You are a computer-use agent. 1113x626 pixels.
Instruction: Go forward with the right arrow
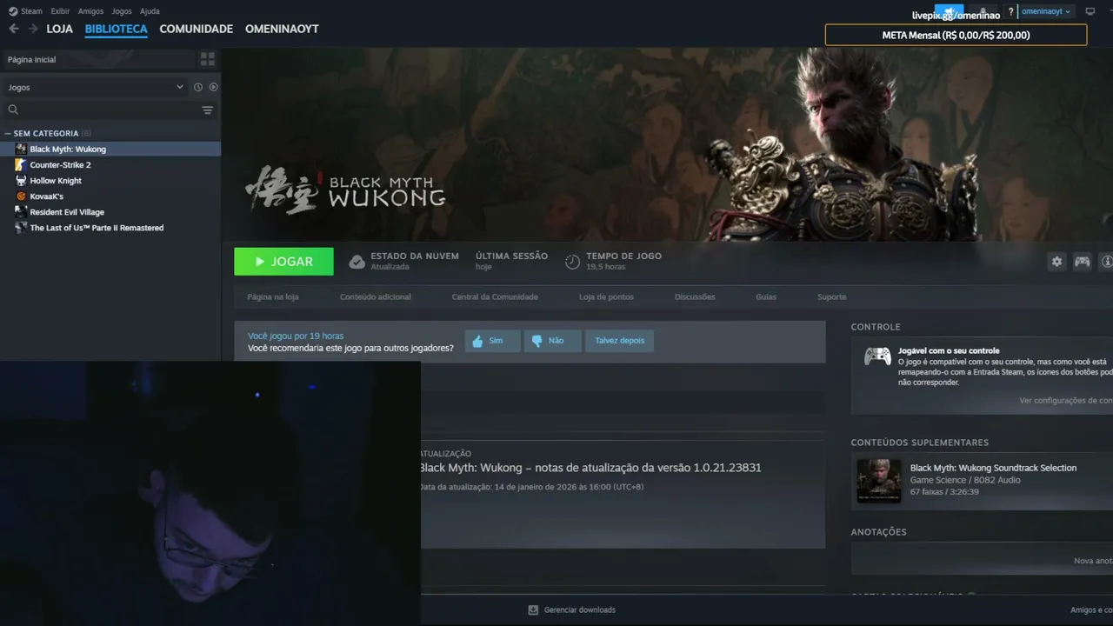(33, 29)
